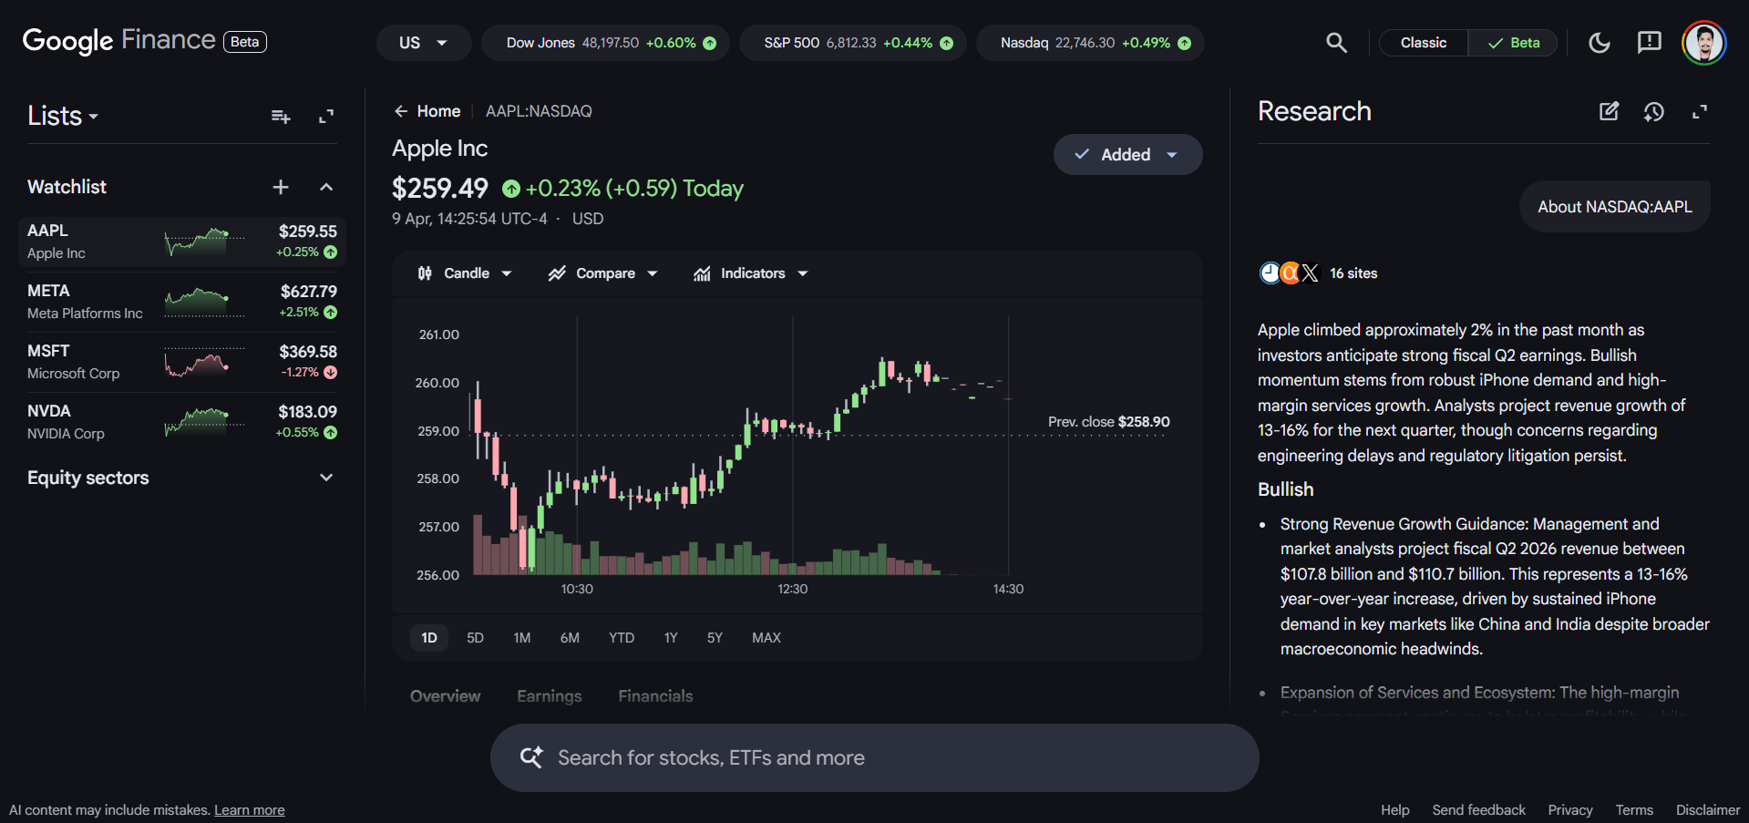Create a new list in the sidebar
Screen dimensions: 1749x823
280,117
